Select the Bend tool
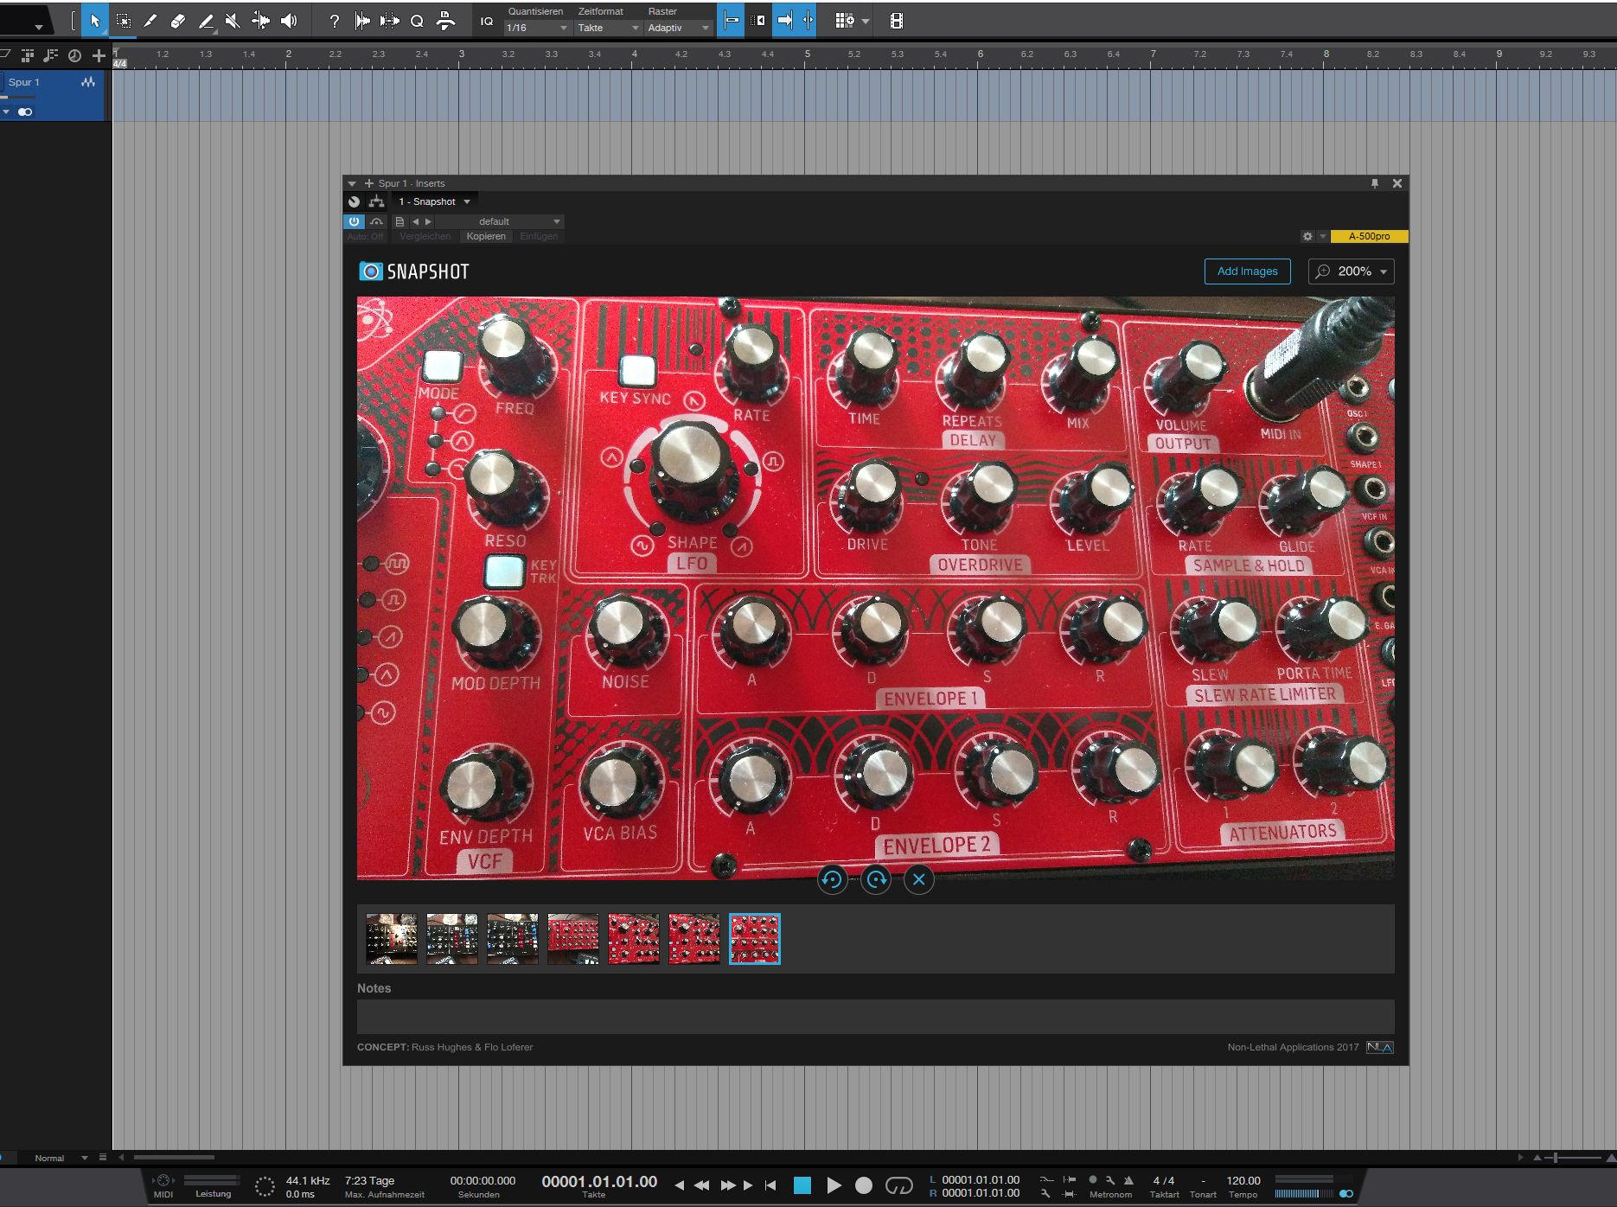 pos(260,21)
